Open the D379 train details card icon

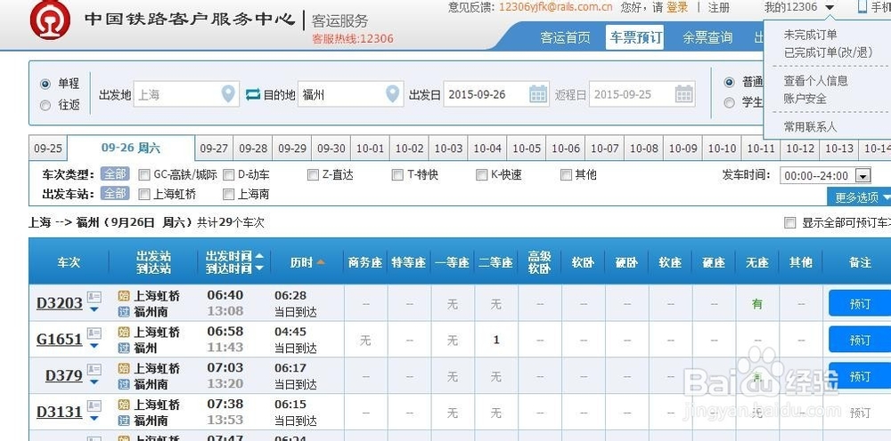coord(94,370)
